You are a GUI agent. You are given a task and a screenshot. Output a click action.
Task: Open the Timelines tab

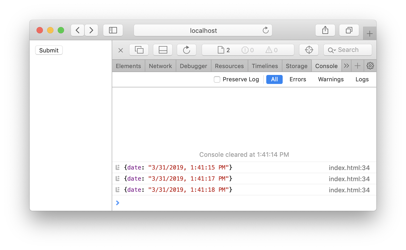point(265,66)
